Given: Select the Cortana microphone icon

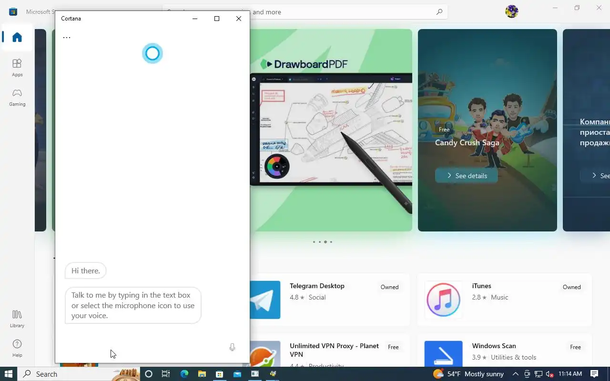Looking at the screenshot, I should point(232,347).
